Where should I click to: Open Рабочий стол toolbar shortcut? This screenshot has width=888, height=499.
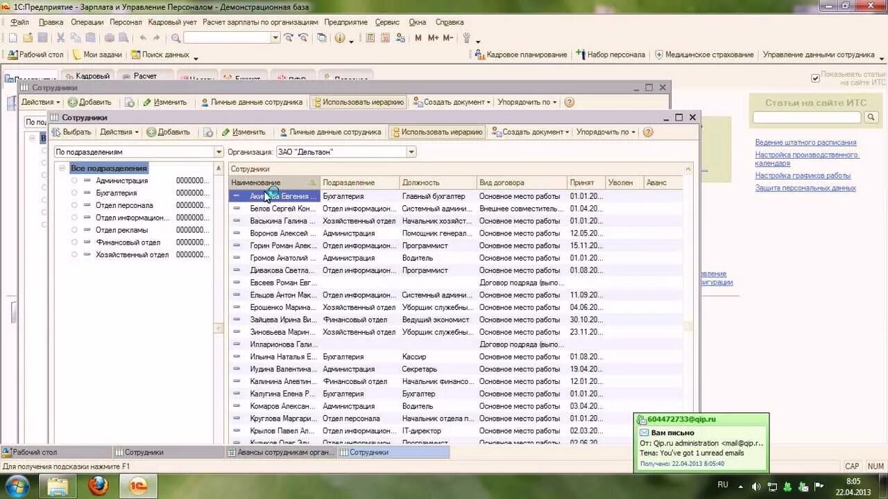[35, 55]
